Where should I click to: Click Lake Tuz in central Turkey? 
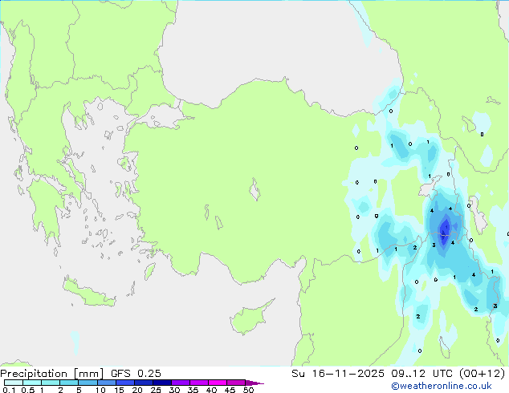pyautogui.click(x=255, y=192)
